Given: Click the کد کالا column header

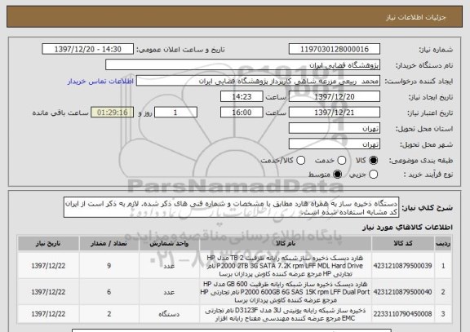Looking at the screenshot, I should coord(403,243).
